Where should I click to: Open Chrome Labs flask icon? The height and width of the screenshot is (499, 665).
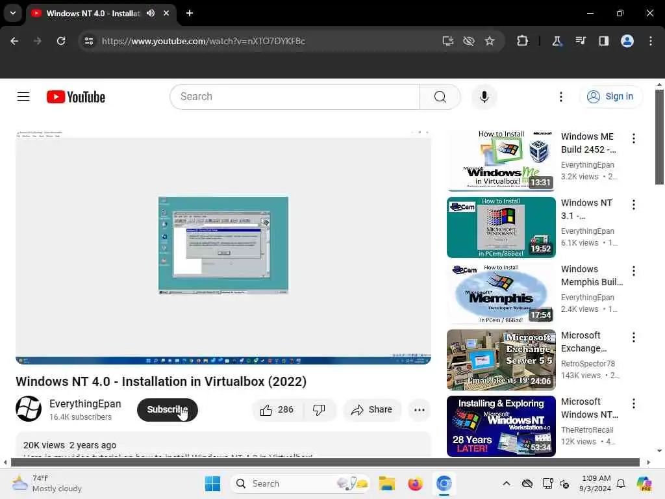(557, 41)
